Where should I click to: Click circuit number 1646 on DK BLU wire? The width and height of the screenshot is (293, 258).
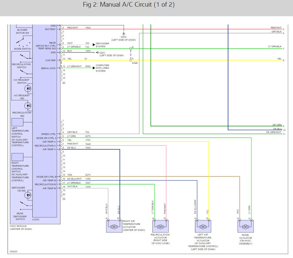(88, 148)
